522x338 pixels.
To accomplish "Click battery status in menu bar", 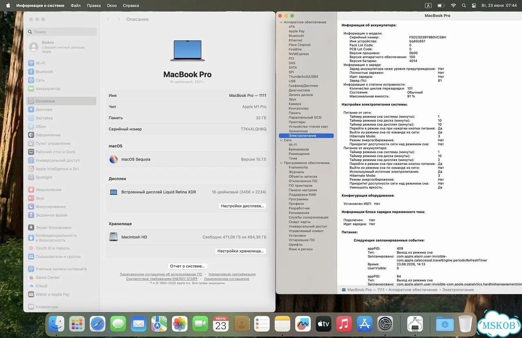I will pos(441,6).
